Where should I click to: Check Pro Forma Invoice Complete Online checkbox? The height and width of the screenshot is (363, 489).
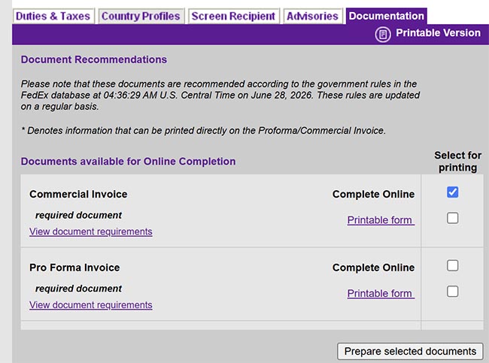click(452, 265)
